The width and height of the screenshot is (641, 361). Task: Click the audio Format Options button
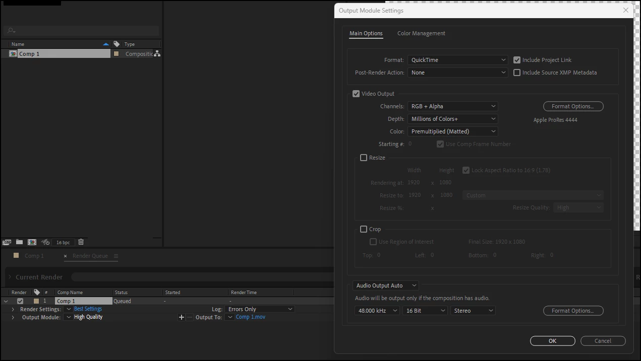click(x=573, y=311)
